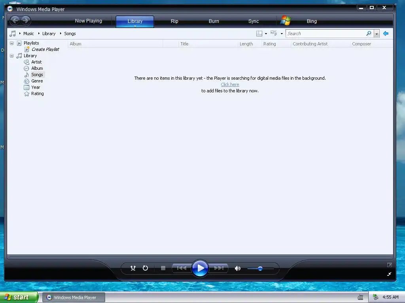Adjust the volume slider
The width and height of the screenshot is (405, 303).
tap(260, 268)
